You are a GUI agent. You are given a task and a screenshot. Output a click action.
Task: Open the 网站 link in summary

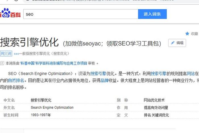click(191, 74)
